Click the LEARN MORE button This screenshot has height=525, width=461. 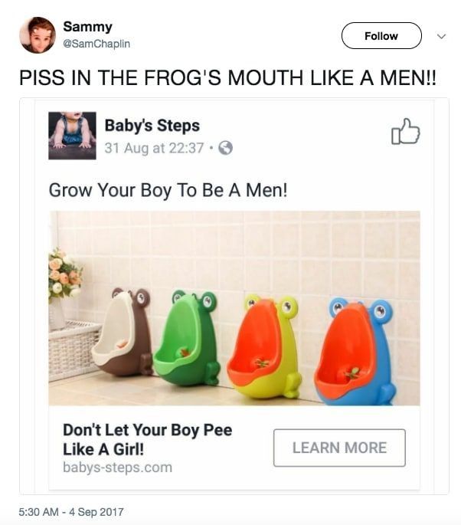(339, 448)
